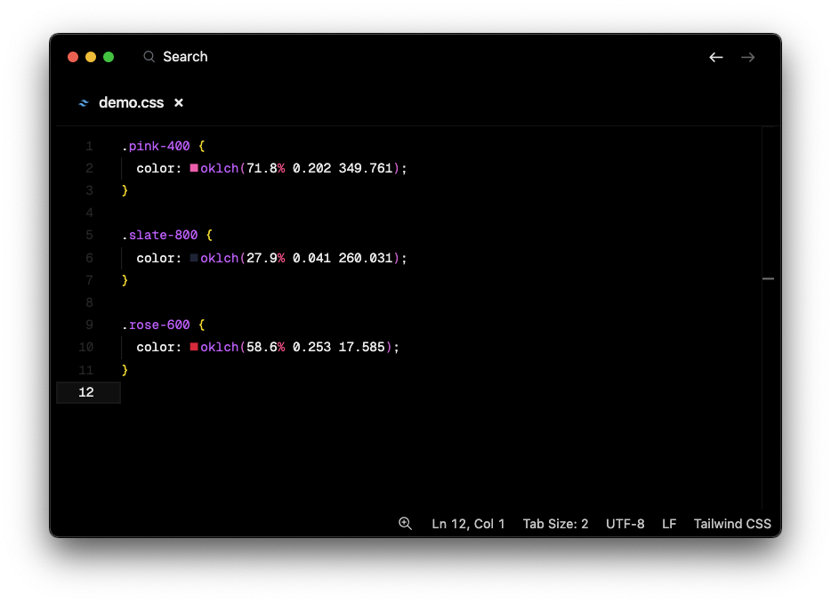Screen dimensions: 831x603
Task: Click the Search magnifier icon in the title bar
Action: [x=148, y=56]
